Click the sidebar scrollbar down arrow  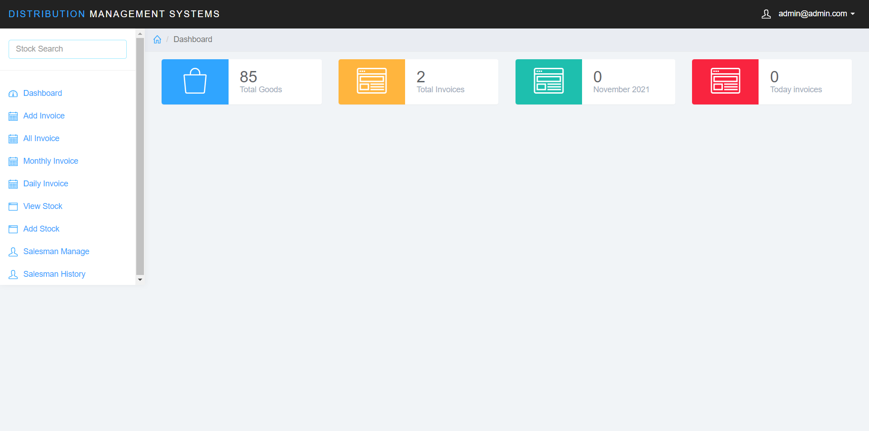tap(140, 279)
